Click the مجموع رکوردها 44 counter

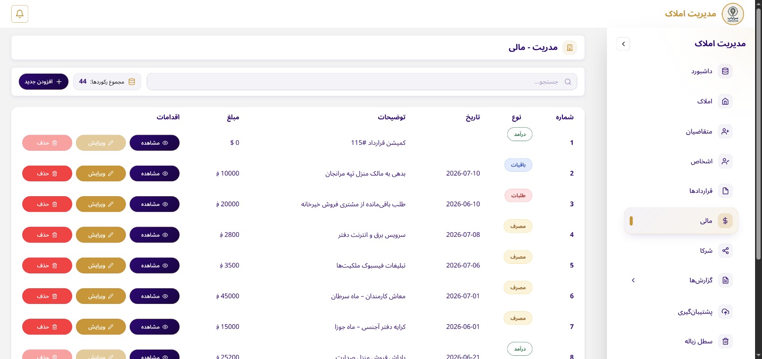point(107,81)
